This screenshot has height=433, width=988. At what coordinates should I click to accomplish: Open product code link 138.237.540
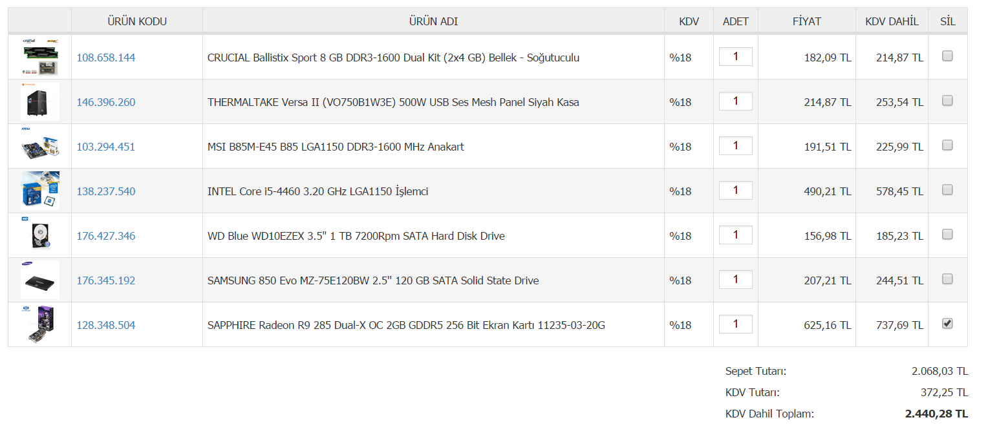(106, 191)
